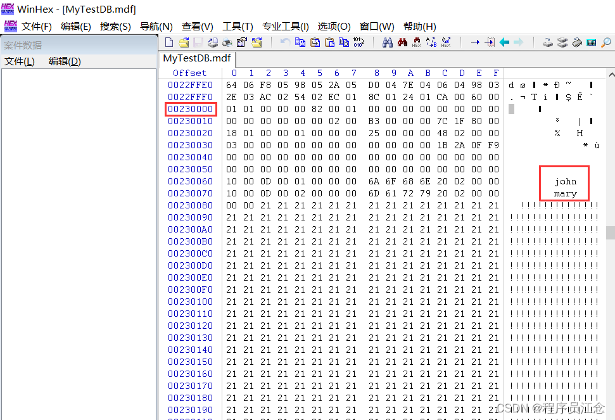
Task: Click the Replace HEX values icon
Action: point(446,42)
